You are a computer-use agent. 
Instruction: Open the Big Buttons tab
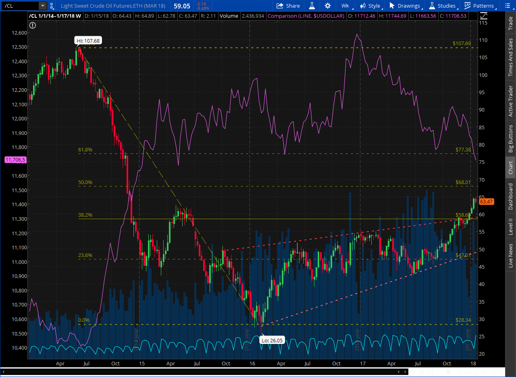tap(510, 139)
